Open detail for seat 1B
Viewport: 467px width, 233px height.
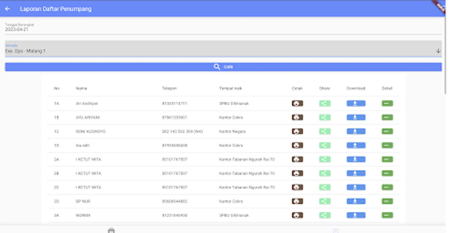coord(387,118)
